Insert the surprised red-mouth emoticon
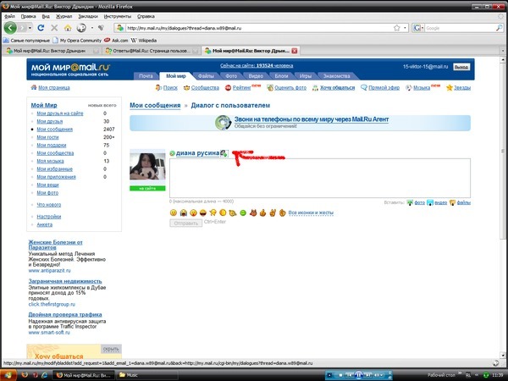The width and height of the screenshot is (508, 381). pos(193,213)
